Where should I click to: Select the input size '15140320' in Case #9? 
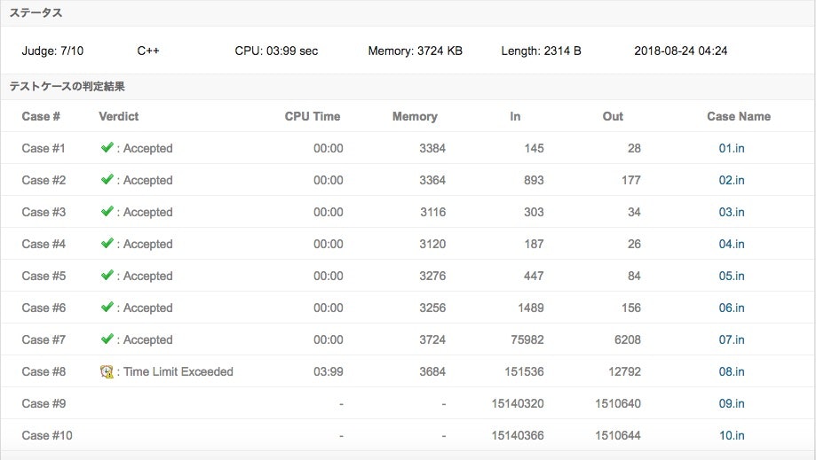click(518, 404)
